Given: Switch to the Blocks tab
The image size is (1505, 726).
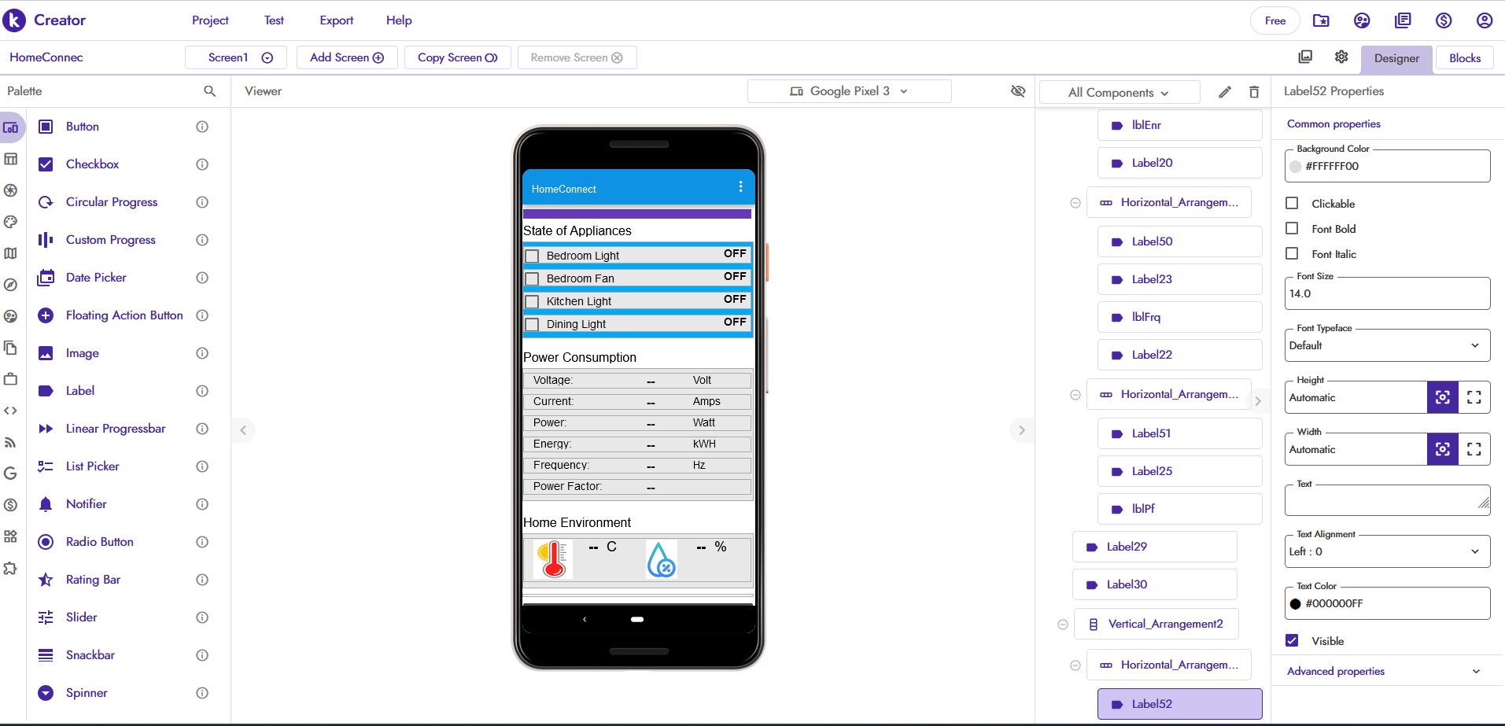Looking at the screenshot, I should (x=1465, y=58).
